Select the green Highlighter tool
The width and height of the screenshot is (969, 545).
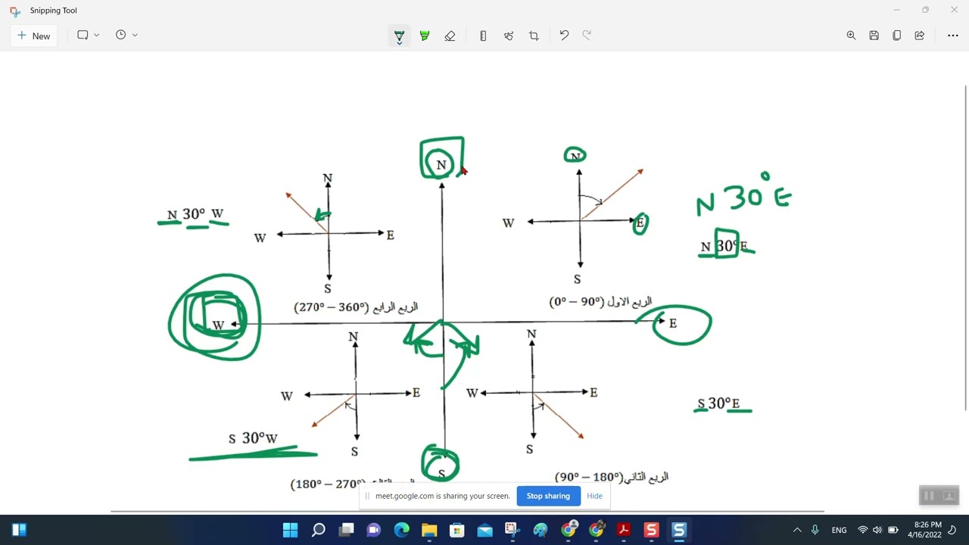(425, 36)
